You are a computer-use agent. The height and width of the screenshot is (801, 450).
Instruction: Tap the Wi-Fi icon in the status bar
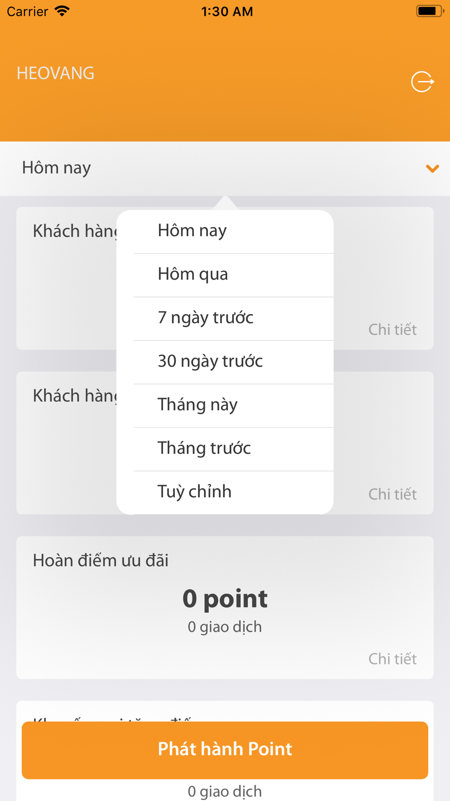click(x=62, y=11)
